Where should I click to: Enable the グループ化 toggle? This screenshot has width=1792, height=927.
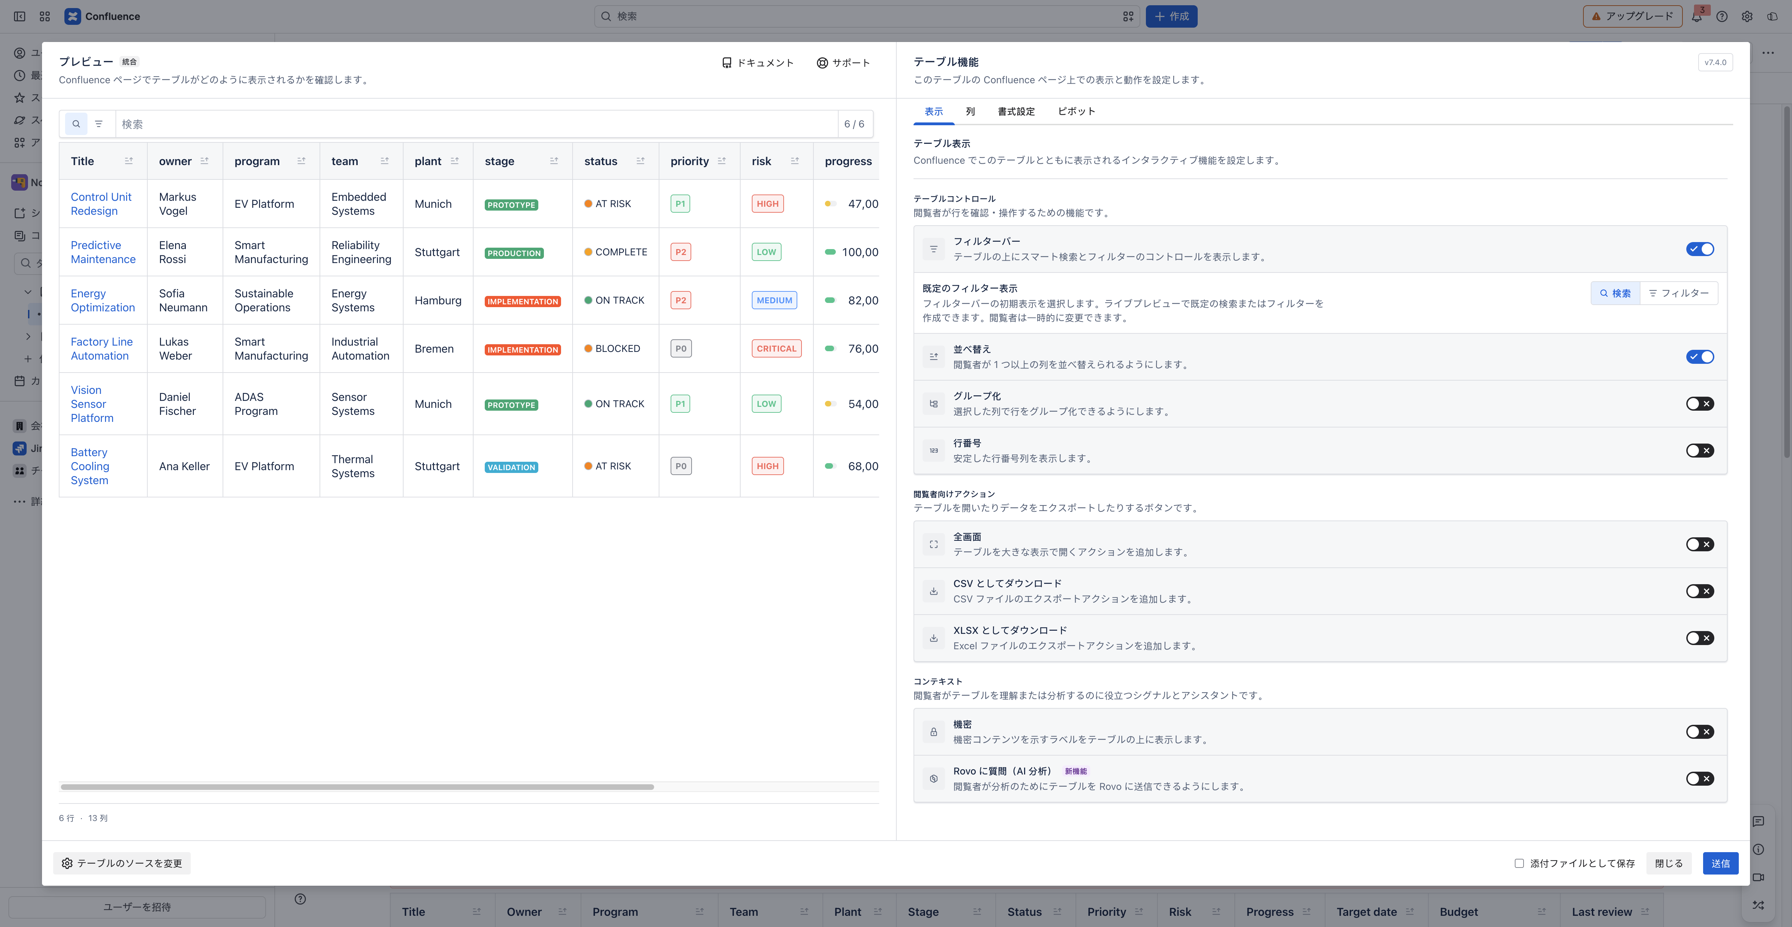click(1700, 404)
